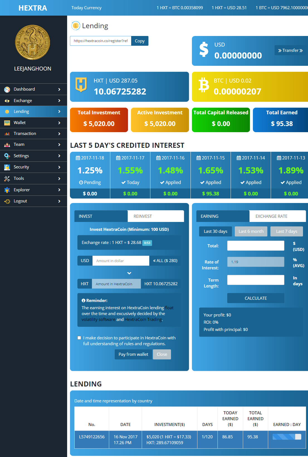308x457 pixels.
Task: Click the Lending page heading coin icon
Action: point(75,26)
